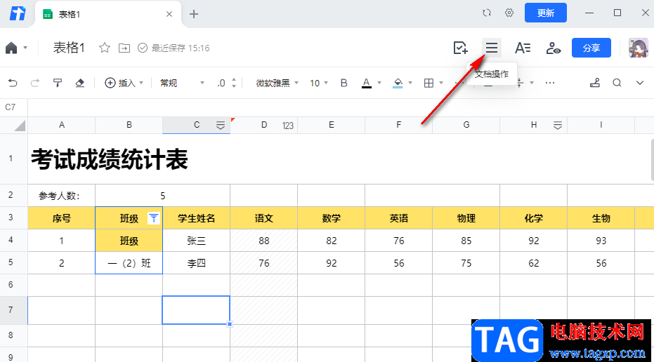Open the document operations hamburger menu

pyautogui.click(x=491, y=48)
